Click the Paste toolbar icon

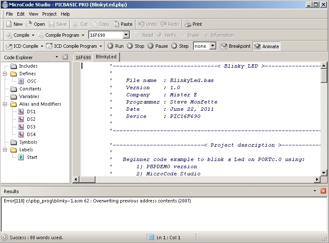117,24
